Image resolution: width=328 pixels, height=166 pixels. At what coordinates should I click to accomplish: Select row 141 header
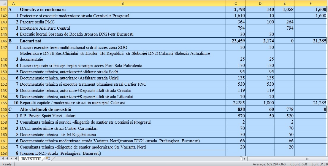(4, 9)
